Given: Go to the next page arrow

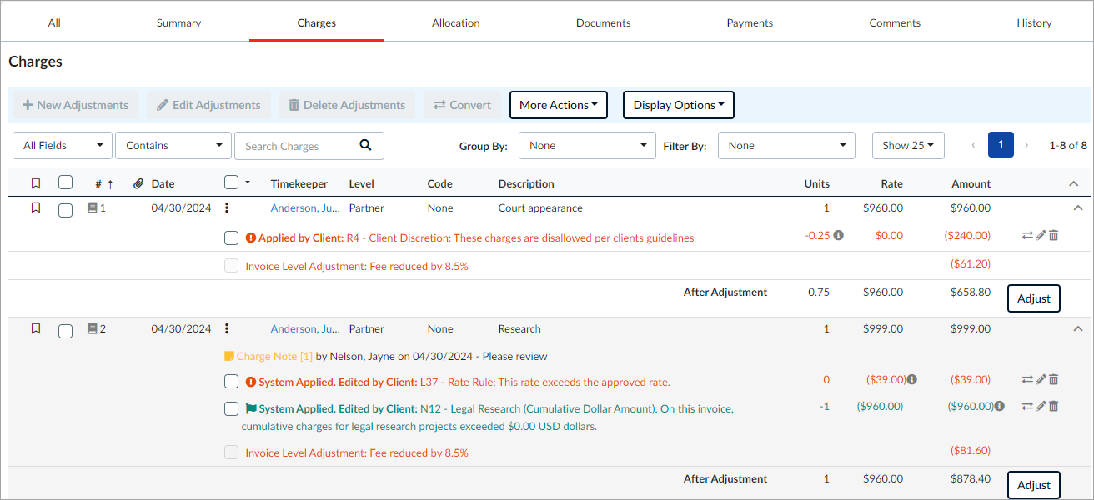Looking at the screenshot, I should click(x=1026, y=145).
